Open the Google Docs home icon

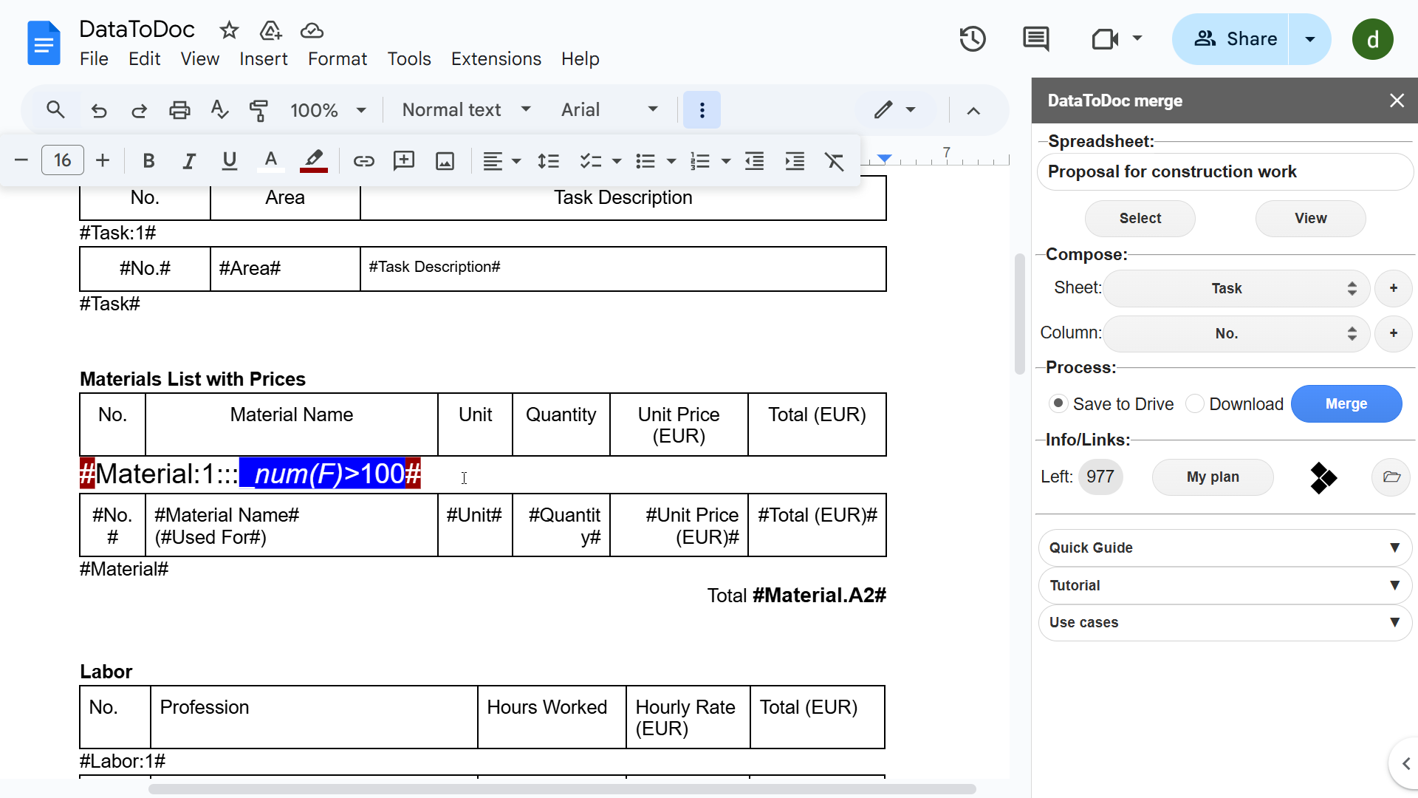(x=44, y=43)
